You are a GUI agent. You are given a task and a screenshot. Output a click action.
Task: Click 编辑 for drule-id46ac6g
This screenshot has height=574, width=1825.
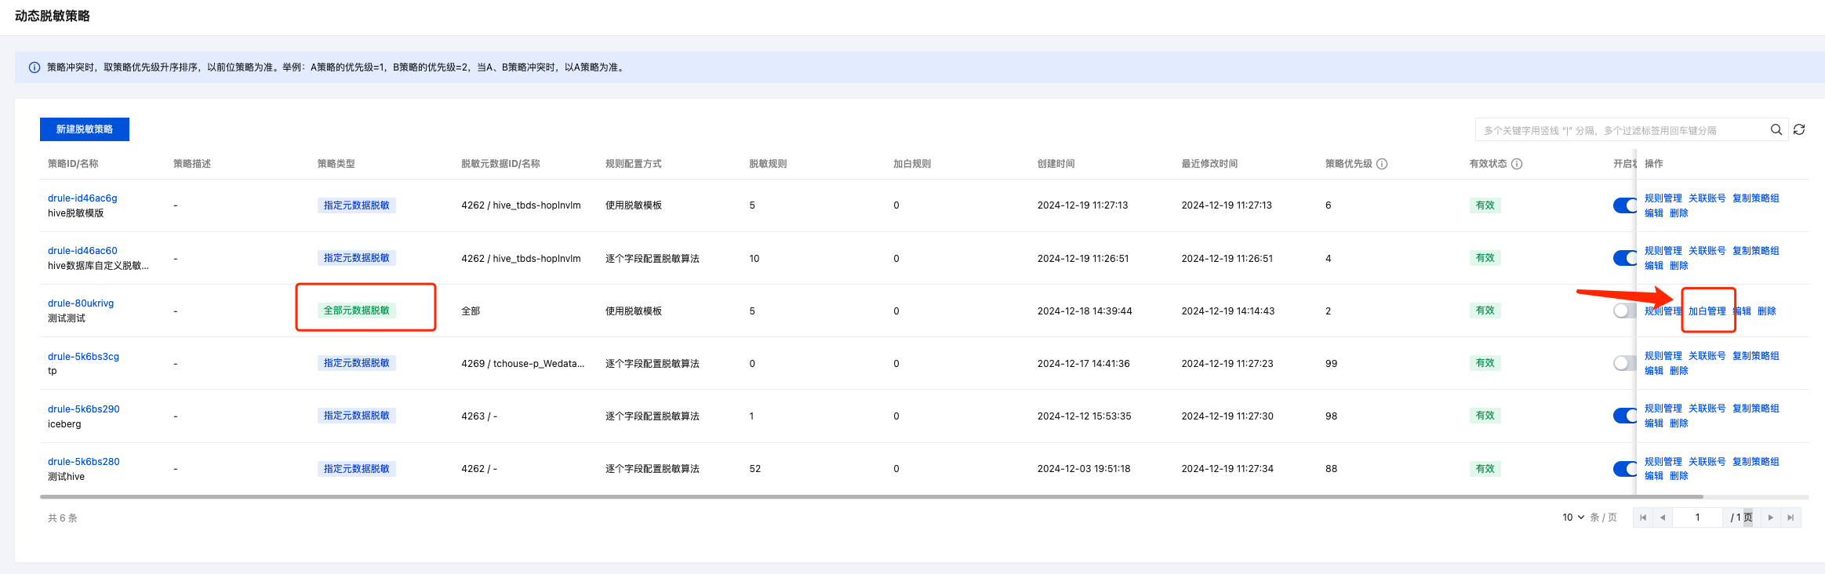(x=1654, y=213)
